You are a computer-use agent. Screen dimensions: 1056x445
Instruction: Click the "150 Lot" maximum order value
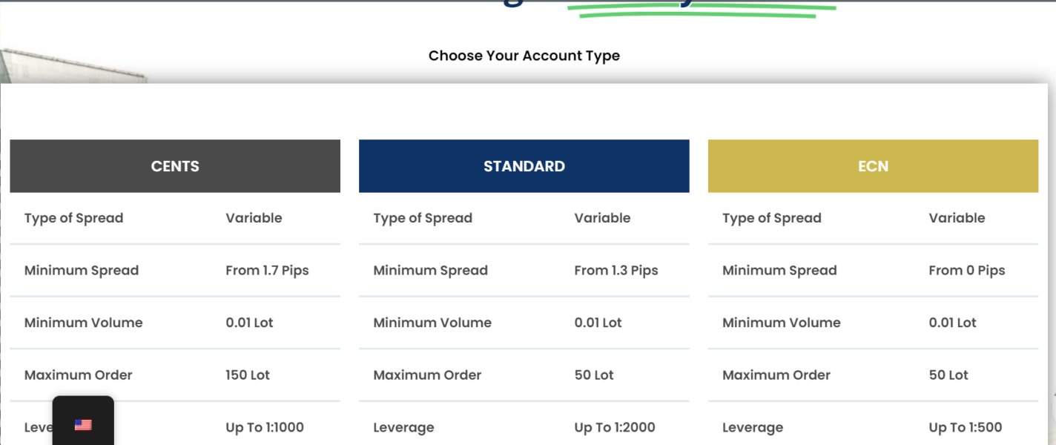pyautogui.click(x=248, y=375)
